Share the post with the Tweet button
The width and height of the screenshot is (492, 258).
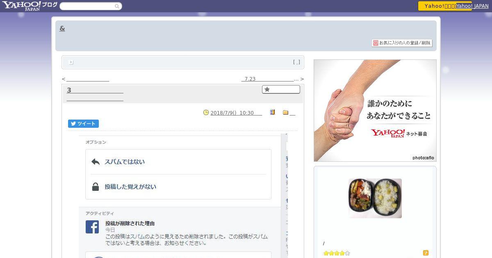83,124
